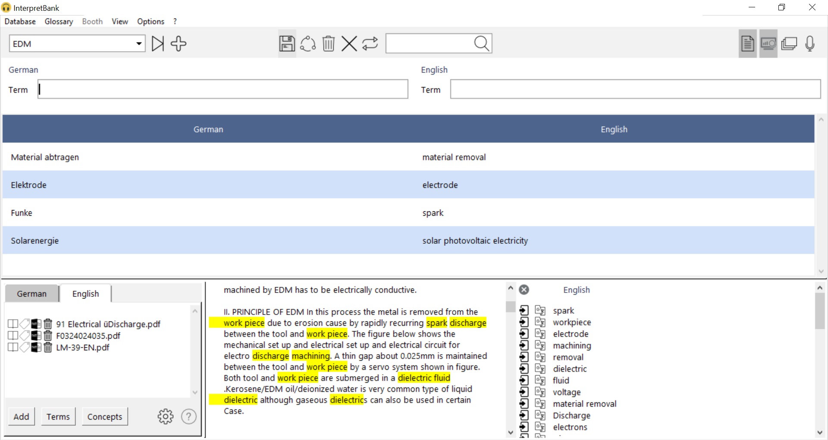828x440 pixels.
Task: Open the EDM glossary dropdown
Action: [x=138, y=44]
